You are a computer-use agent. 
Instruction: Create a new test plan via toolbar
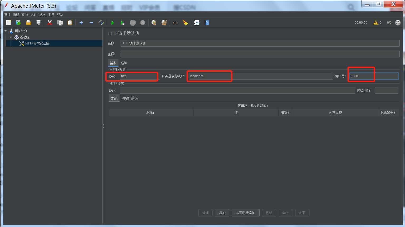8,23
